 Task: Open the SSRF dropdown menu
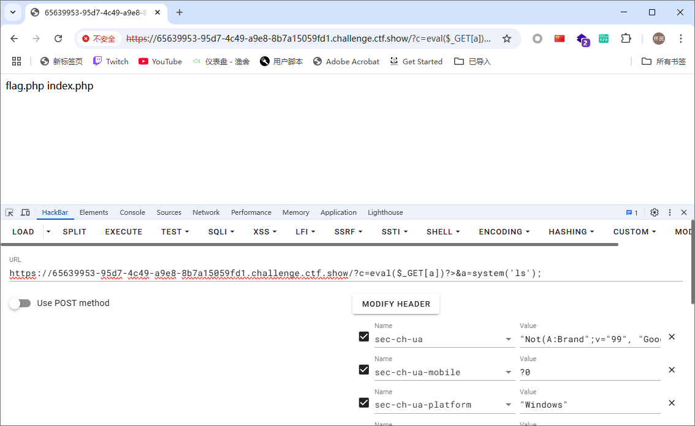pyautogui.click(x=348, y=231)
